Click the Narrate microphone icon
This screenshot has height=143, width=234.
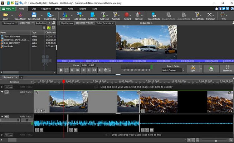139,16
